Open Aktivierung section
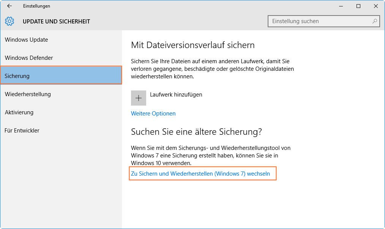This screenshot has height=229, width=385. click(61, 112)
